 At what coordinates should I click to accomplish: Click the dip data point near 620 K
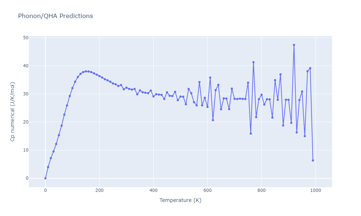(x=213, y=120)
